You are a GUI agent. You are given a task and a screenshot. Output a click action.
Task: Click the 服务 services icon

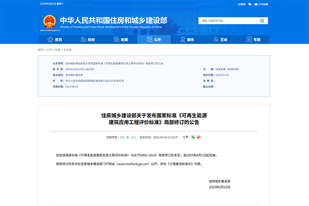(x=183, y=40)
